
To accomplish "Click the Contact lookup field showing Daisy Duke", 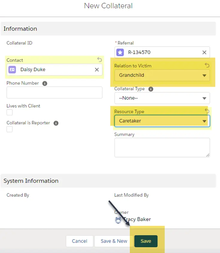I will click(54, 70).
